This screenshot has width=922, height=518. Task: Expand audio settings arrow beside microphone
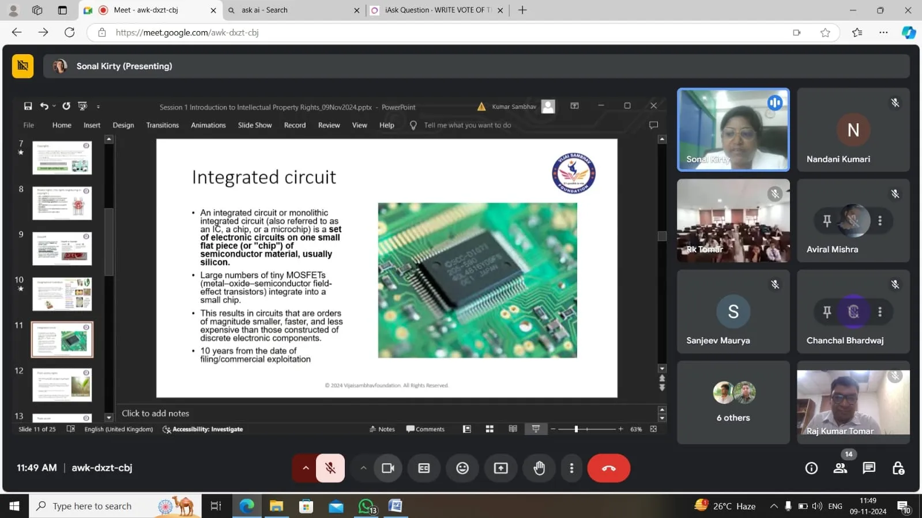click(306, 468)
